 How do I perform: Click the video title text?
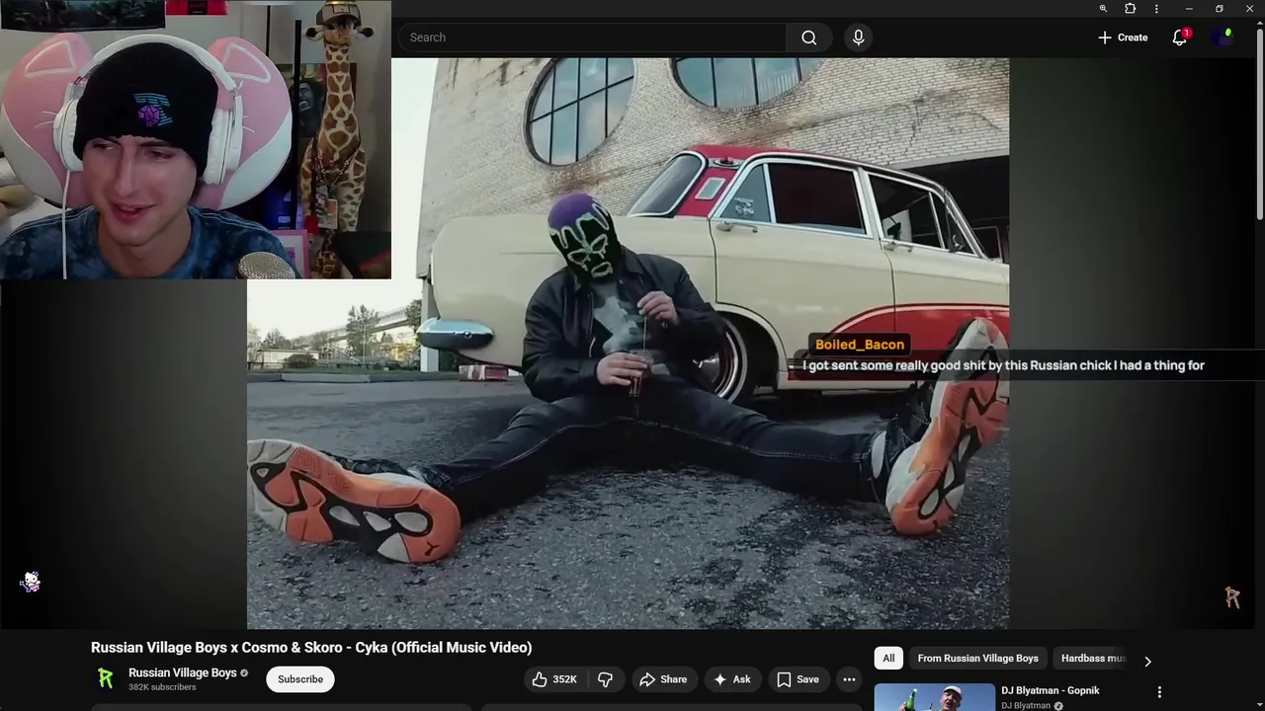311,648
